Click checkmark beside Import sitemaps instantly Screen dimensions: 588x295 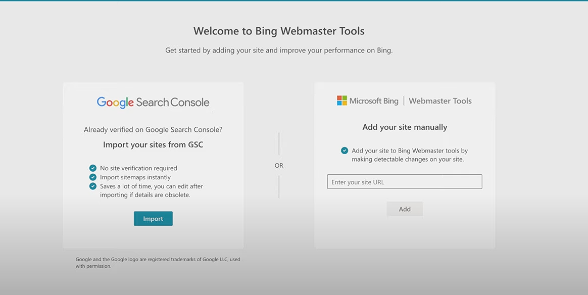tap(93, 177)
